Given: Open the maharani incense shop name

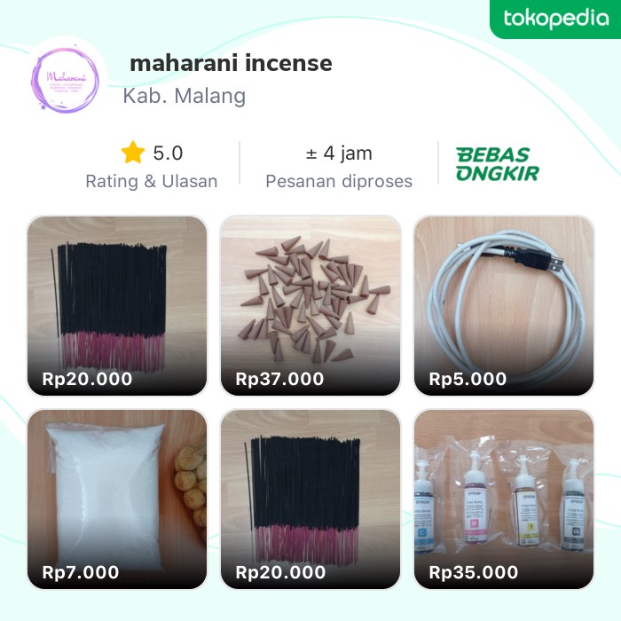Looking at the screenshot, I should (x=232, y=63).
